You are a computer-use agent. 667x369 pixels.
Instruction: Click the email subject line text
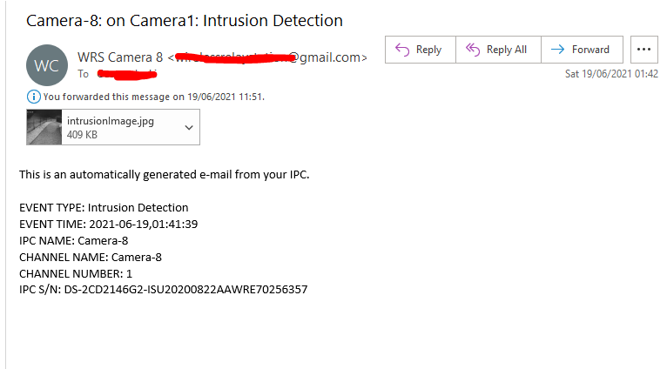185,20
